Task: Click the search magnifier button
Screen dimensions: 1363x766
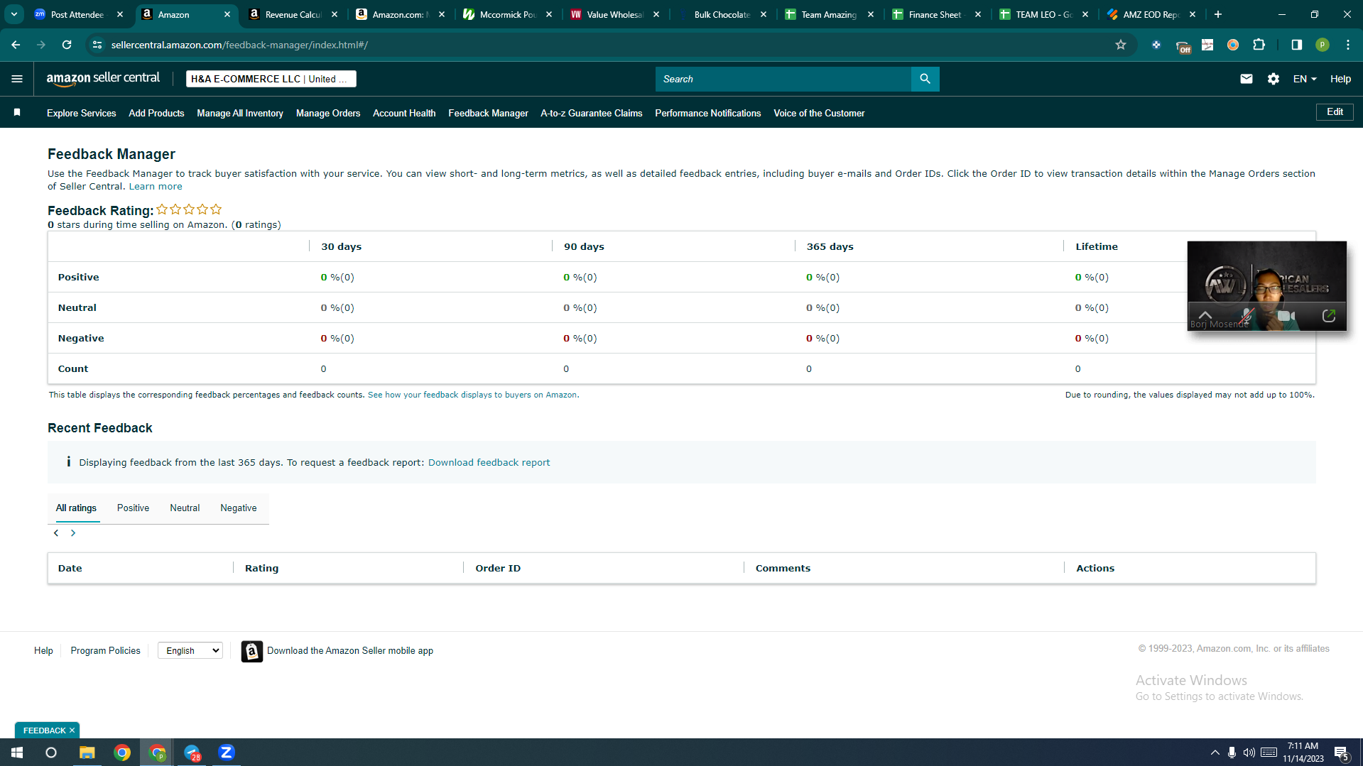Action: tap(925, 79)
